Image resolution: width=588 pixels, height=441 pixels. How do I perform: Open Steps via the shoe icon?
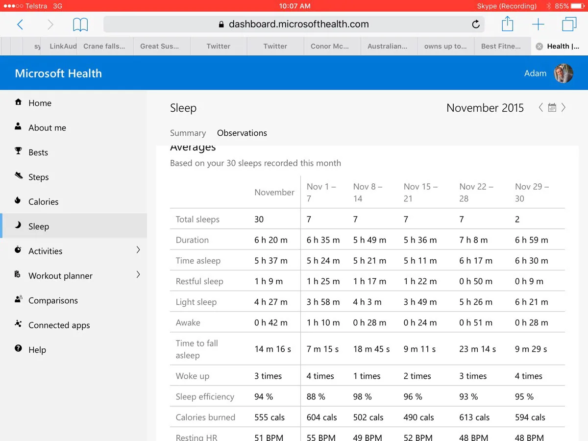19,176
